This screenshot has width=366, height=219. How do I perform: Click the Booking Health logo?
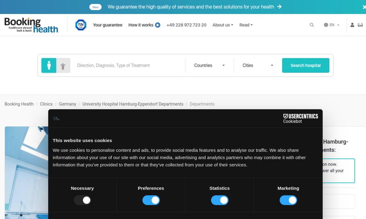click(31, 25)
